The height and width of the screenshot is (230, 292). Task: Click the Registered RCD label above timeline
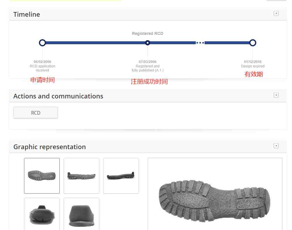click(148, 33)
